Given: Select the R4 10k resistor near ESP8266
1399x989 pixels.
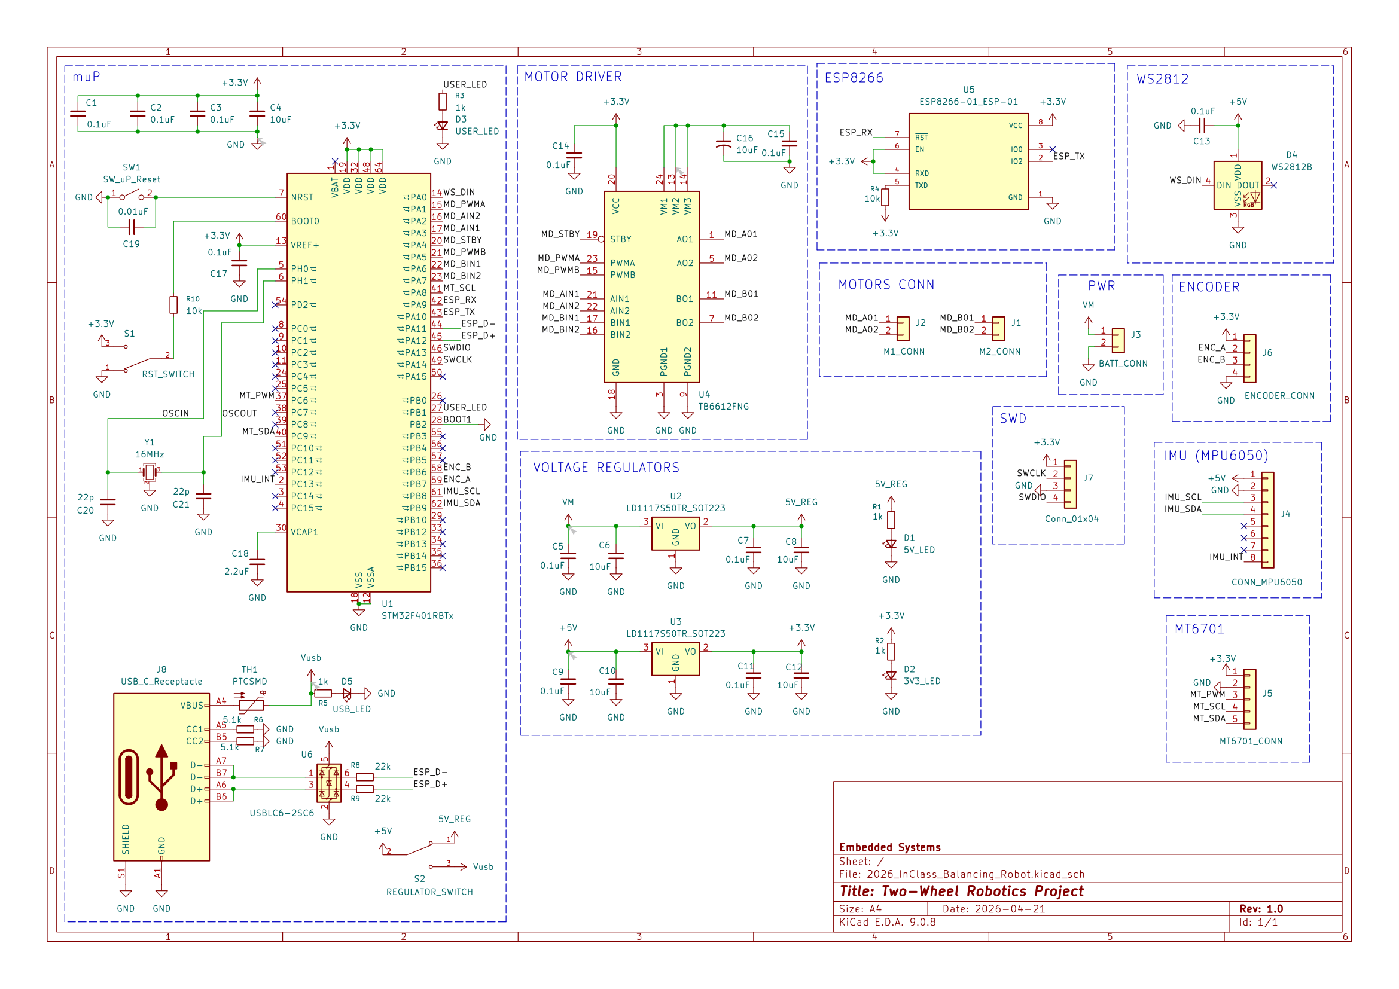Looking at the screenshot, I should 885,197.
